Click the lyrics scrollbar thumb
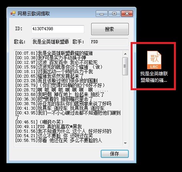 [125, 66]
